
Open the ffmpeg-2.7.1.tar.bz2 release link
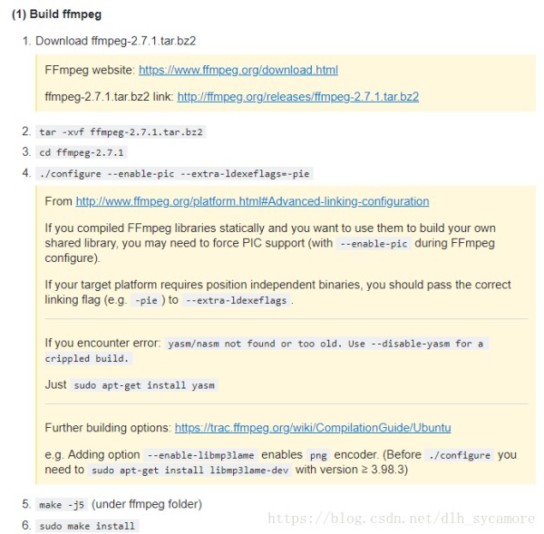[x=298, y=96]
